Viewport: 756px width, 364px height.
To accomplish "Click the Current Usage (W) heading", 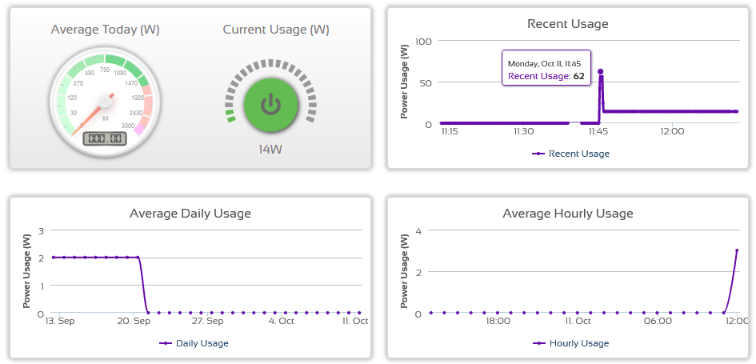I will click(276, 30).
